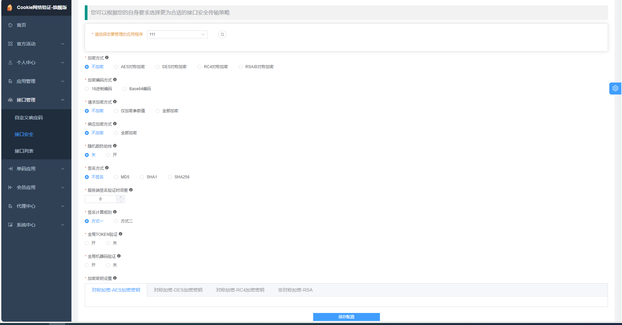
Task: Click the info icon beside 响应加密方式
Action: (115, 124)
